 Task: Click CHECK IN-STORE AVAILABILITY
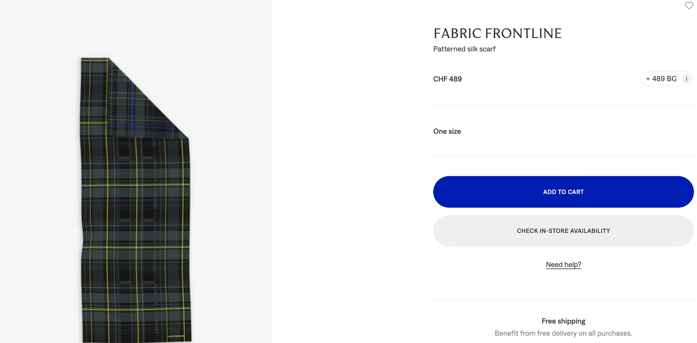[563, 231]
